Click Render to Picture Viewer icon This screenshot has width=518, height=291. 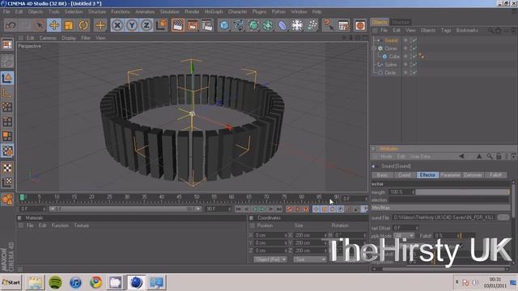click(193, 25)
